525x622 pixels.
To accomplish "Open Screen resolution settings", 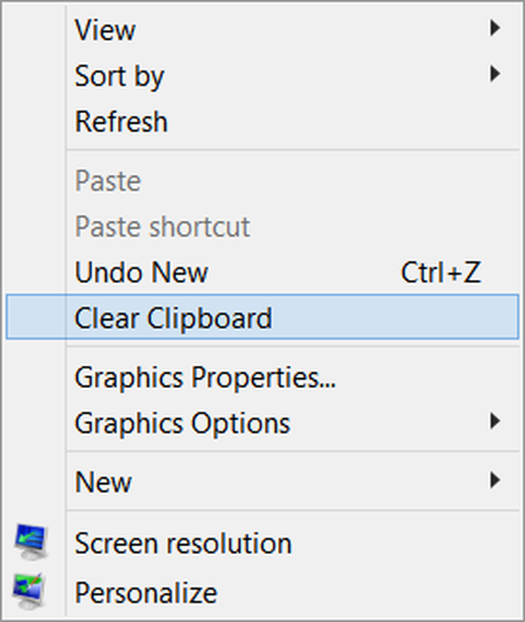I will click(183, 544).
